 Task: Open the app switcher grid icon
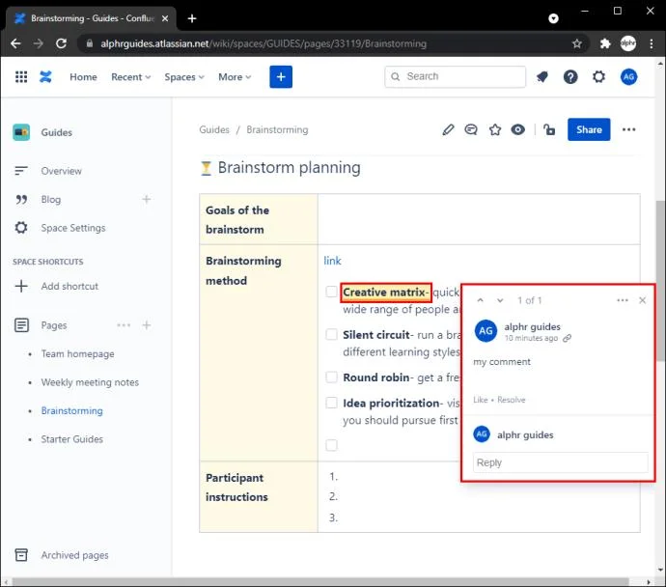tap(21, 77)
